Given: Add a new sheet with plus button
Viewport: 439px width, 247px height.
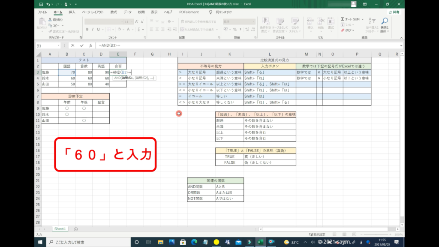Looking at the screenshot, I should (x=76, y=229).
